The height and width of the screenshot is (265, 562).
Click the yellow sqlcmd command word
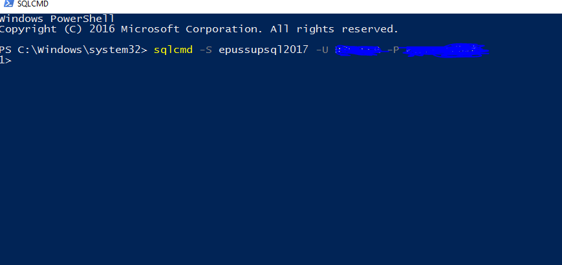(173, 50)
